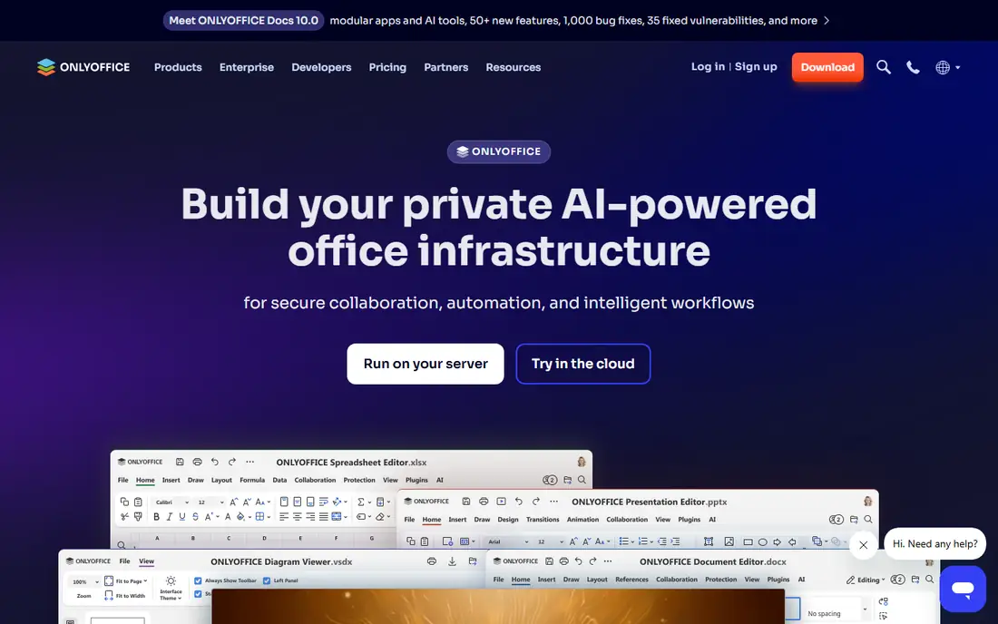Click the phone contact icon in header

(913, 67)
